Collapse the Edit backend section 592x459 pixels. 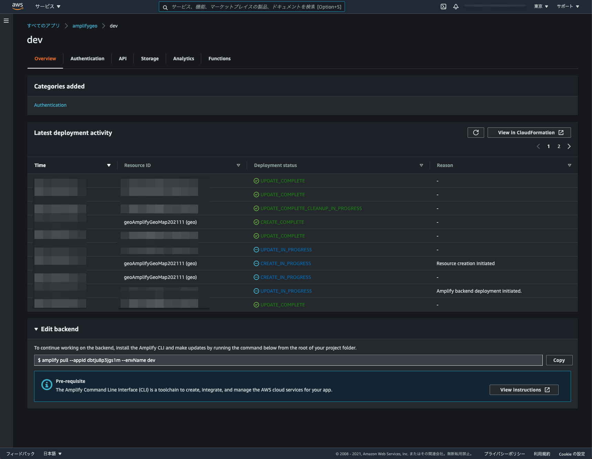coord(36,329)
